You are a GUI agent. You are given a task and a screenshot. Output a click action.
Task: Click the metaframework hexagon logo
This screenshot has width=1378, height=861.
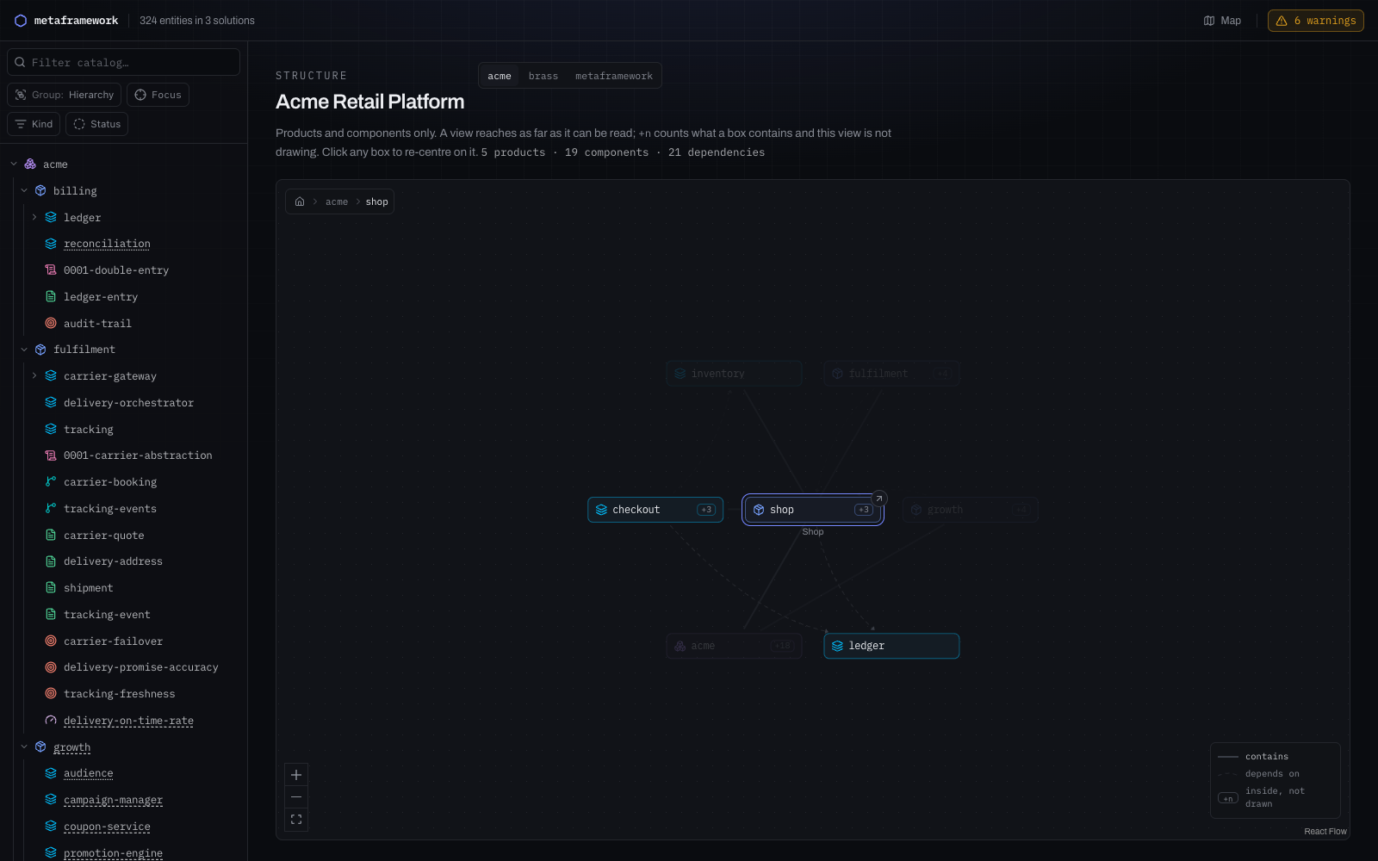21,21
